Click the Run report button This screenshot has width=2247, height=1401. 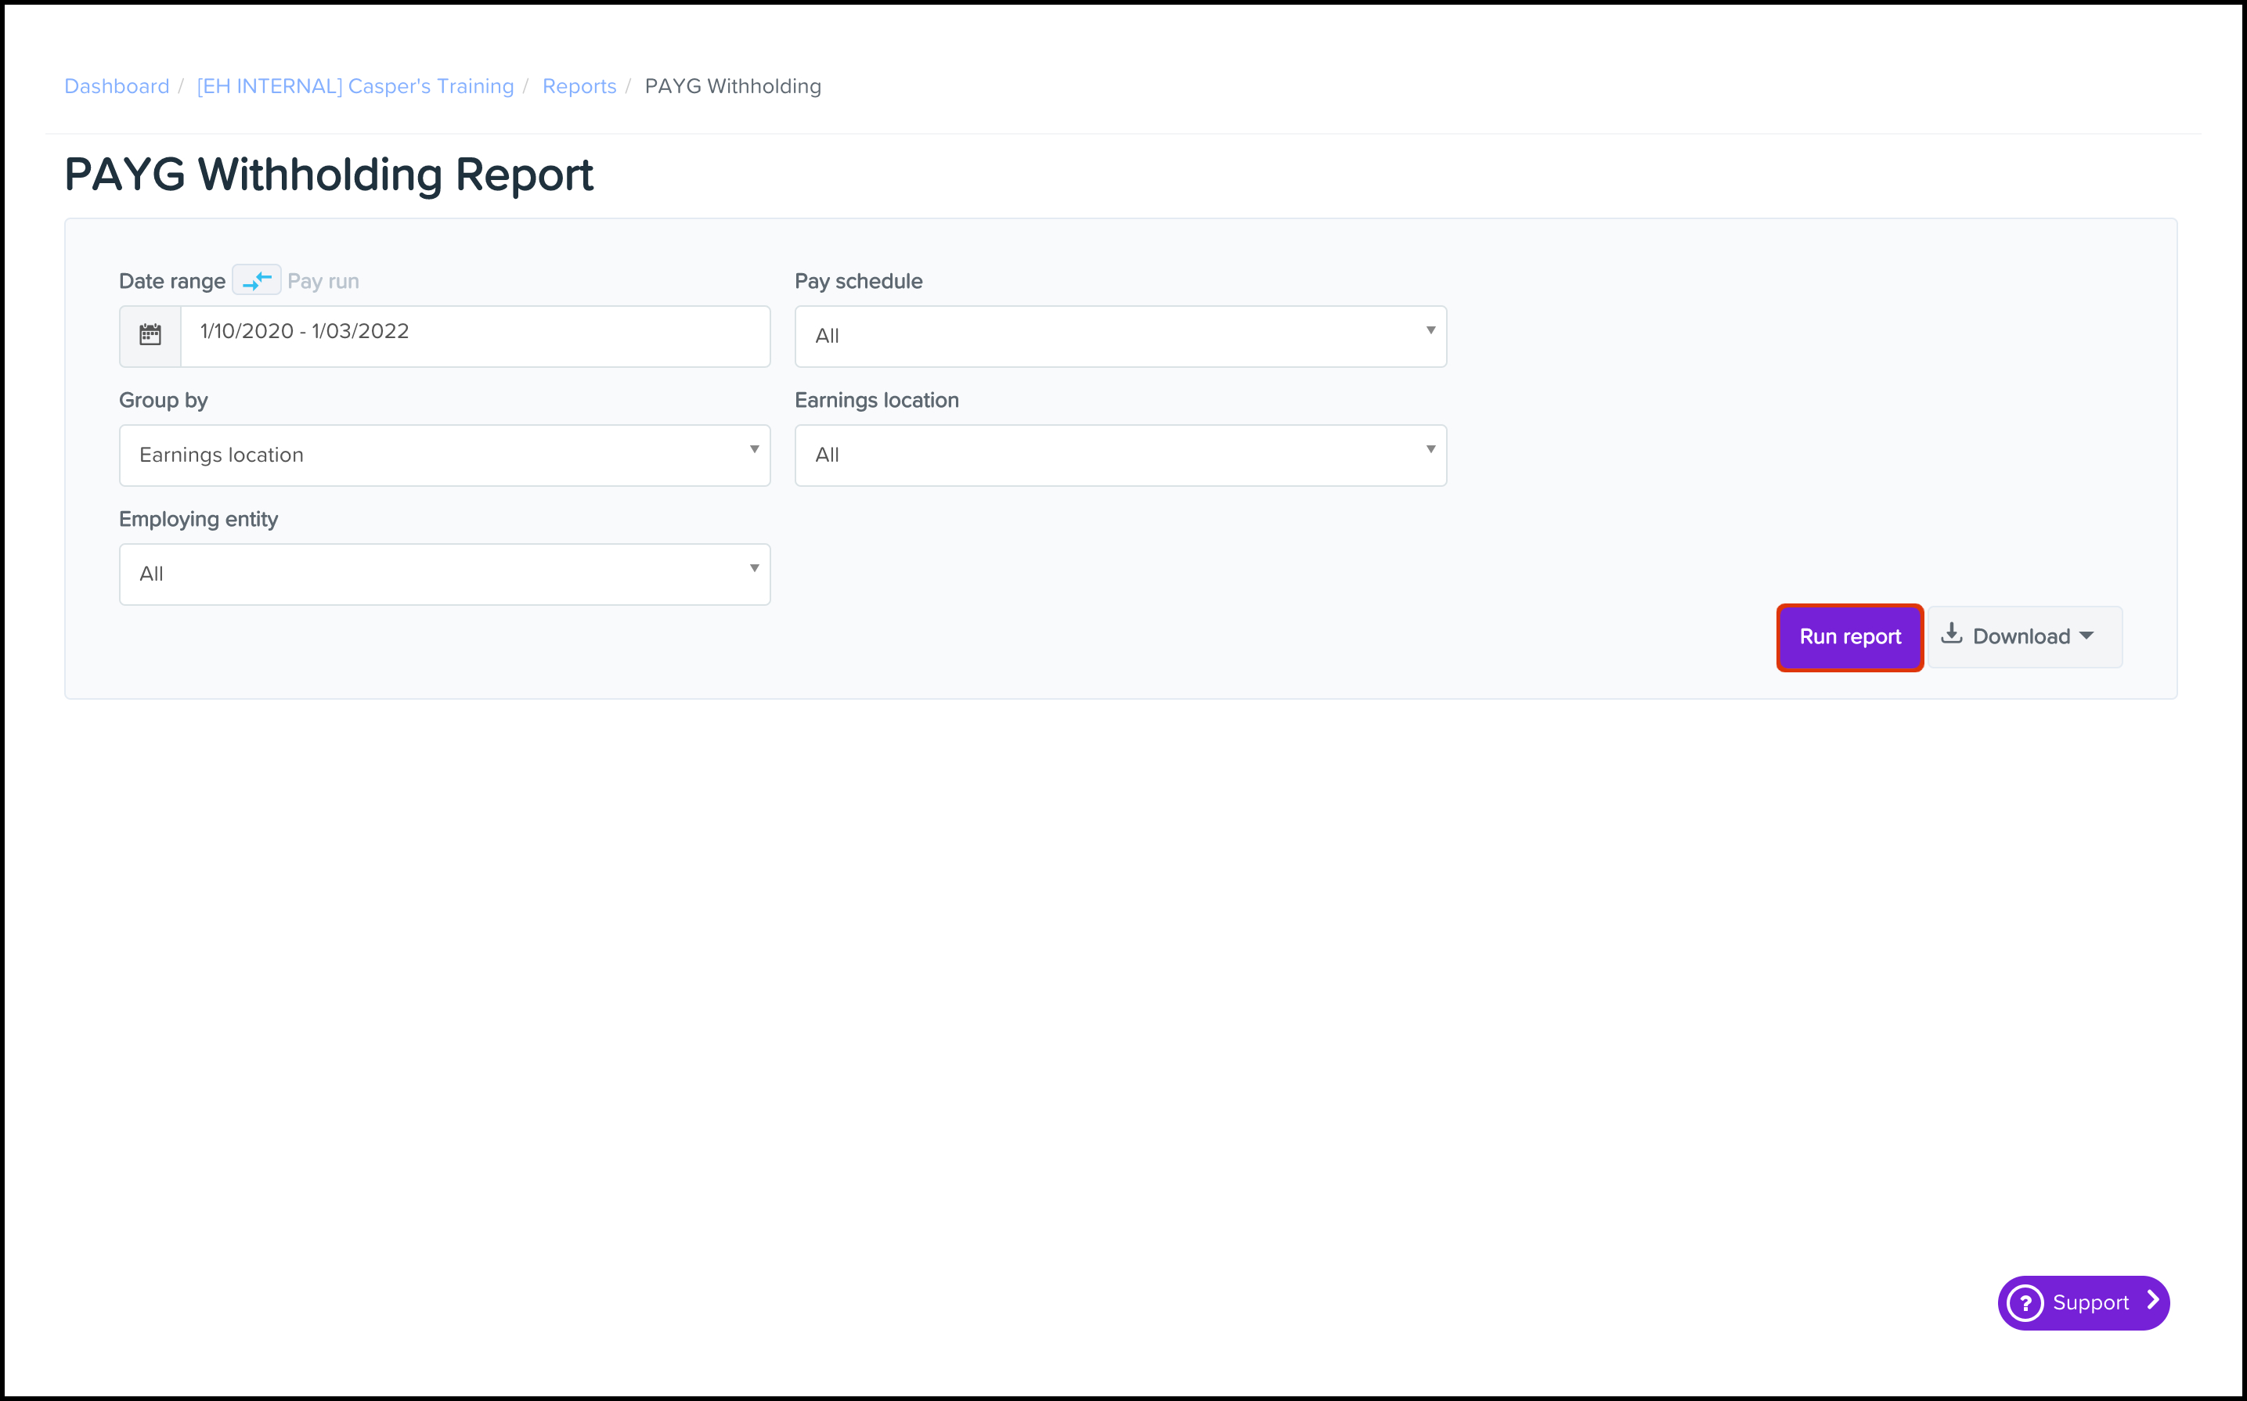point(1849,637)
